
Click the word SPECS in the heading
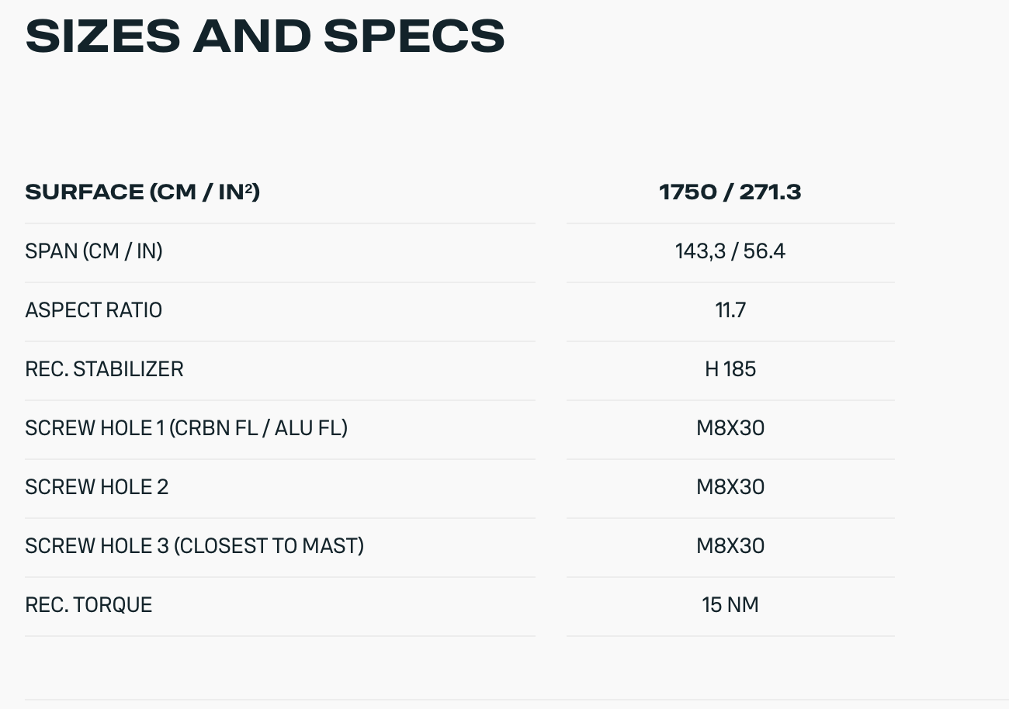414,35
